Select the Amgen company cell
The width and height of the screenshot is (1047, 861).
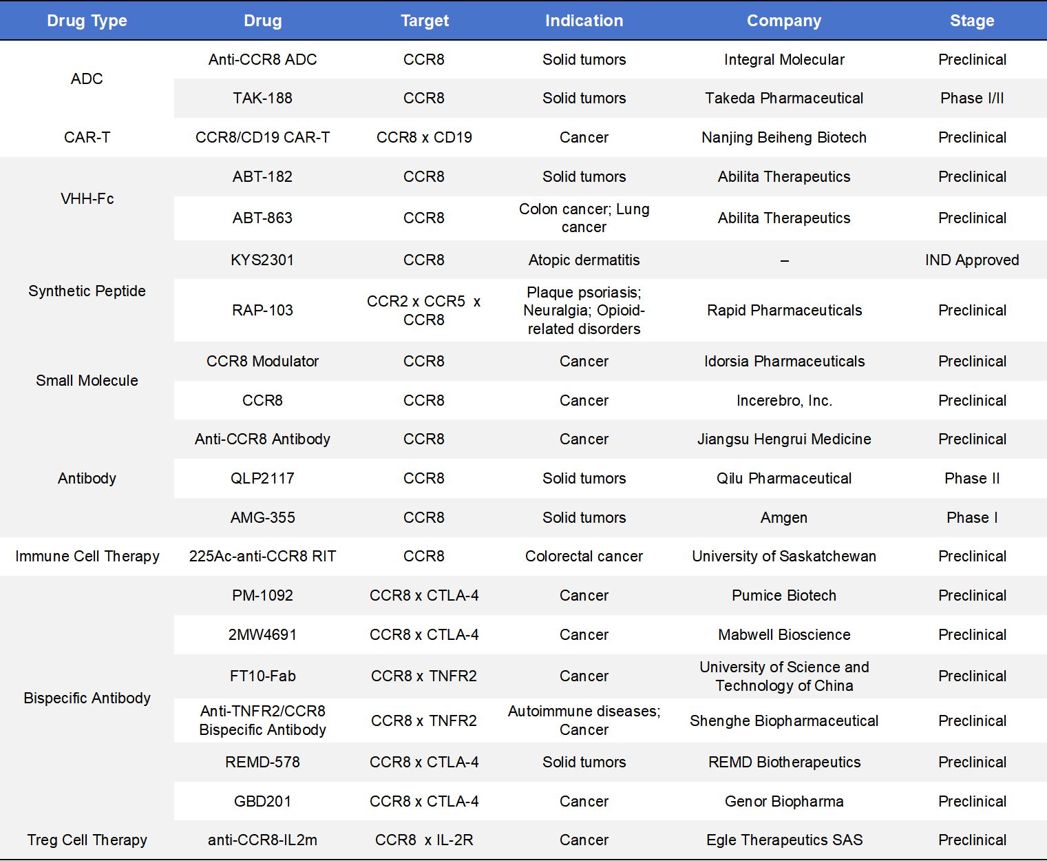pos(783,517)
